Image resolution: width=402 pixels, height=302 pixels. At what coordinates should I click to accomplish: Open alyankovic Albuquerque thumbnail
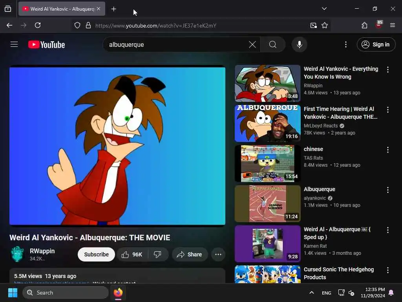[267, 203]
